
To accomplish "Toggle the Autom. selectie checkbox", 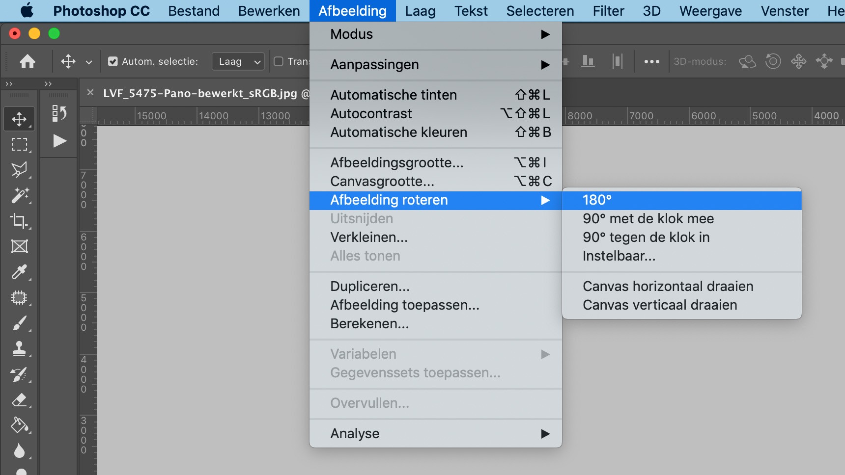I will [x=113, y=61].
